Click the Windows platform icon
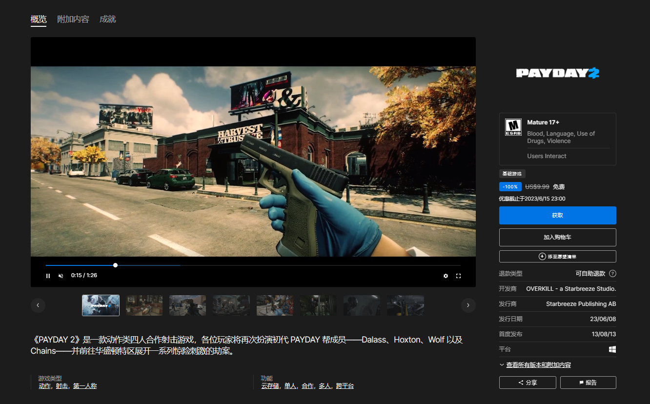The image size is (650, 404). (612, 349)
